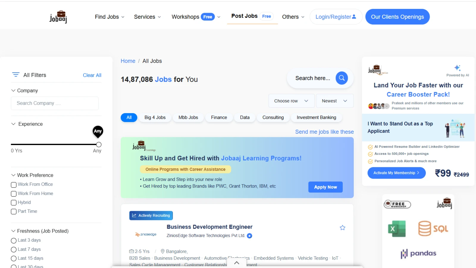The height and width of the screenshot is (268, 476).
Task: Collapse the Experience filter section
Action: 13,124
